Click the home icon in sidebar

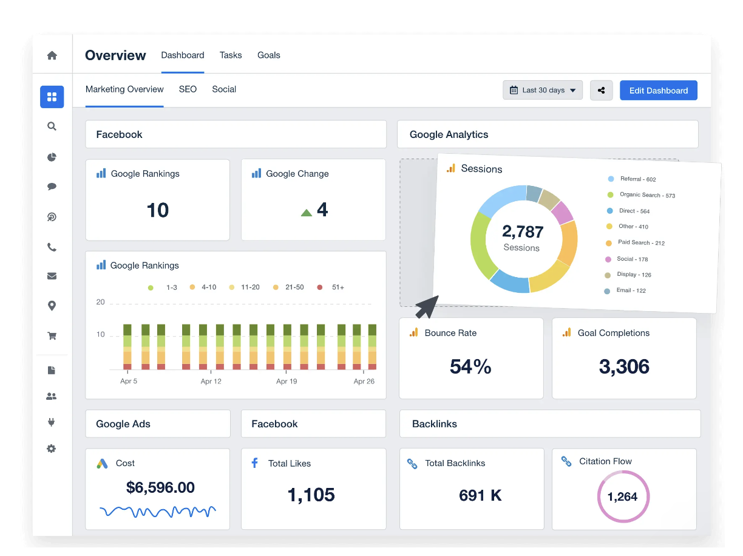coord(52,55)
